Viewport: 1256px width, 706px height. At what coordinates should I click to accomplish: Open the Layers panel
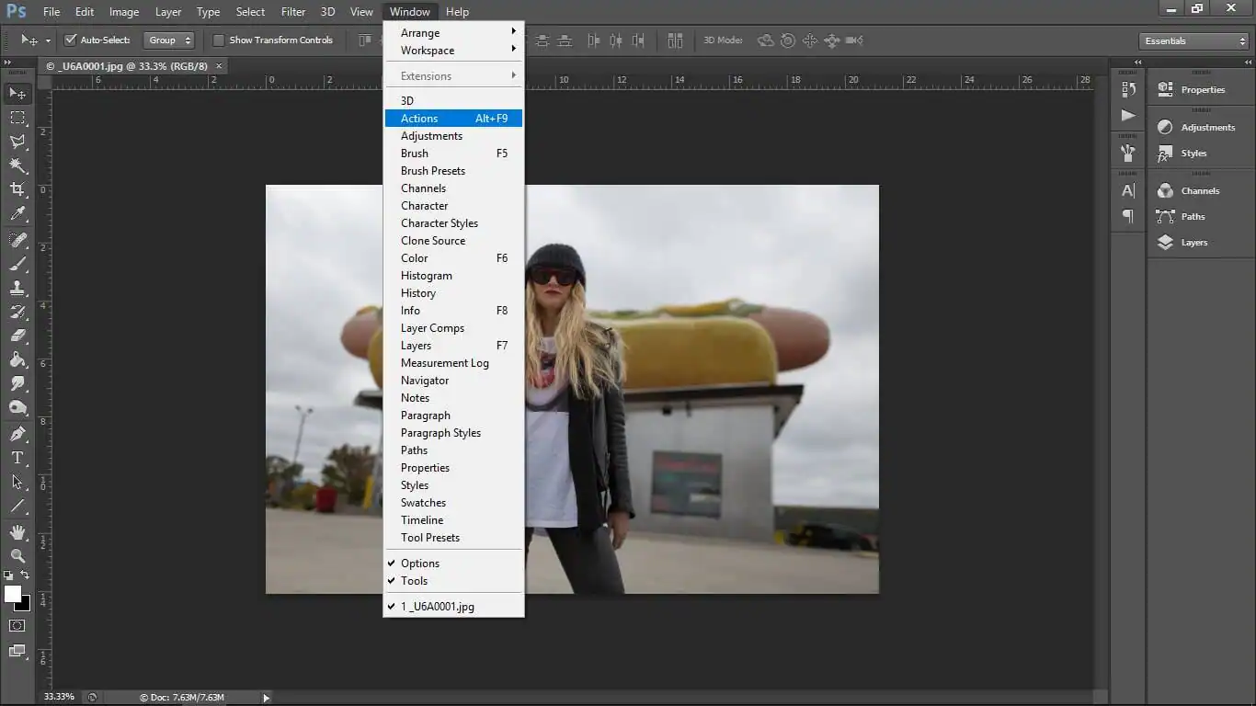tap(1193, 242)
